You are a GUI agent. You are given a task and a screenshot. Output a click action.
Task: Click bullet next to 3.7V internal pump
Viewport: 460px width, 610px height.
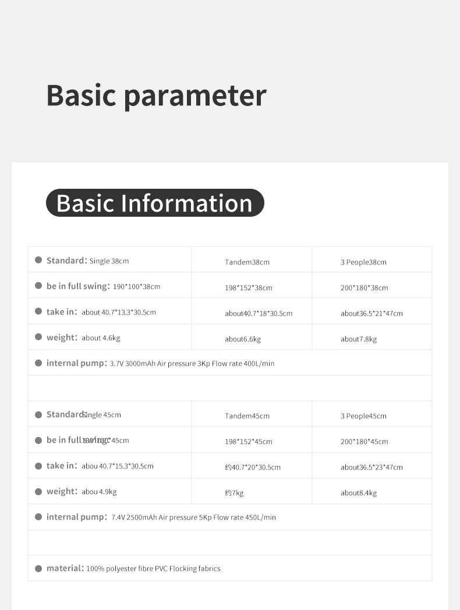click(38, 363)
